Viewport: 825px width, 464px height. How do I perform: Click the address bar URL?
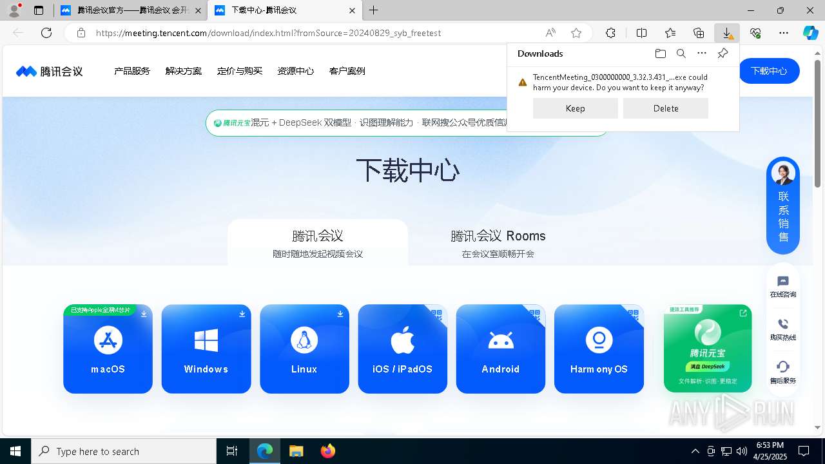(x=269, y=33)
